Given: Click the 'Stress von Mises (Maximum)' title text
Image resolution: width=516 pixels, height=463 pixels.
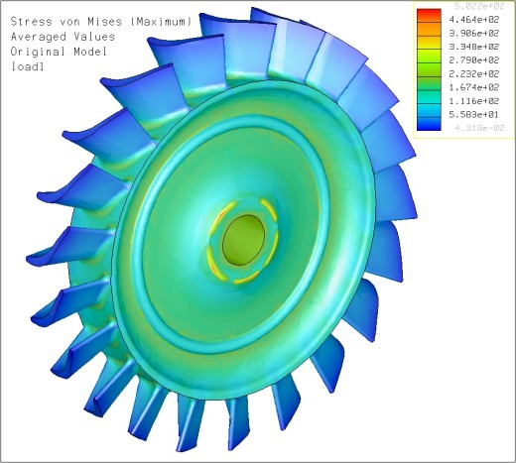Looking at the screenshot, I should pos(101,22).
